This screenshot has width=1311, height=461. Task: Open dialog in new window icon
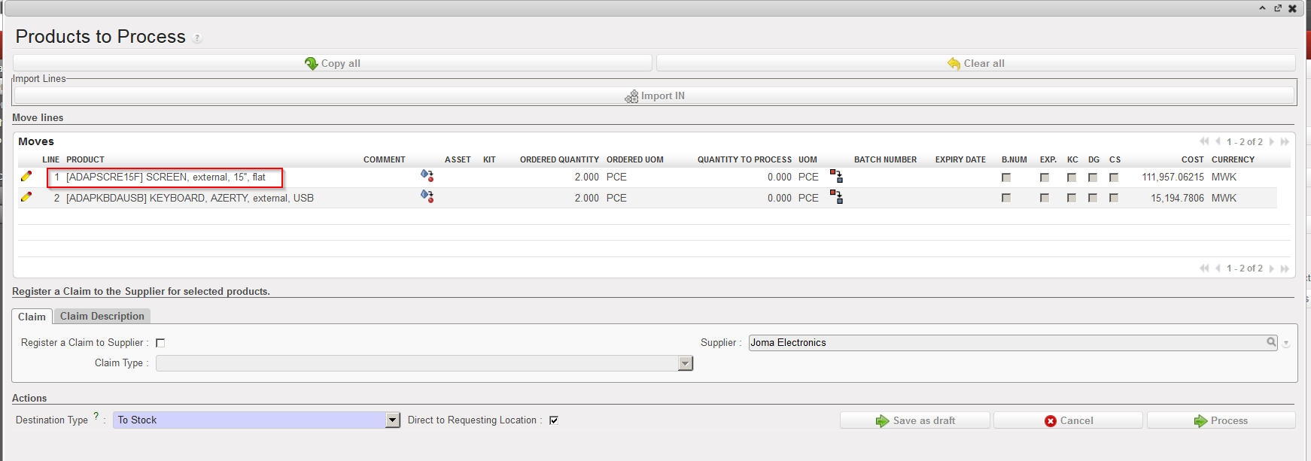(1277, 8)
